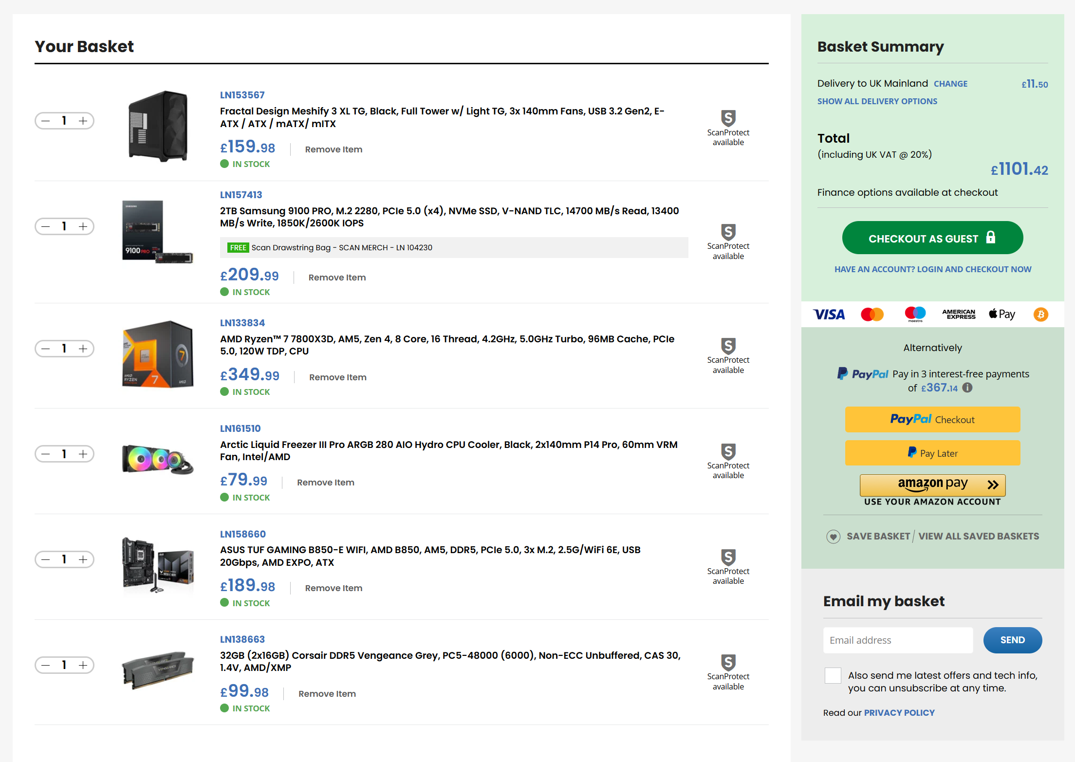Remove the ASUS TUF GAMING B850-E item
The image size is (1075, 762).
tap(334, 588)
